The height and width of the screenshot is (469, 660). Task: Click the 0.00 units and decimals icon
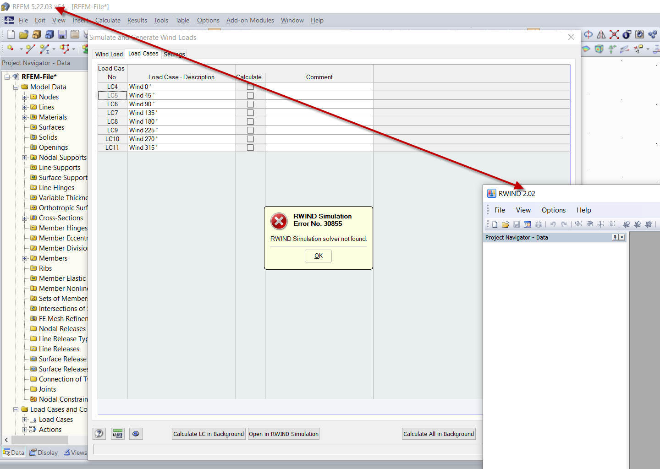(x=118, y=434)
